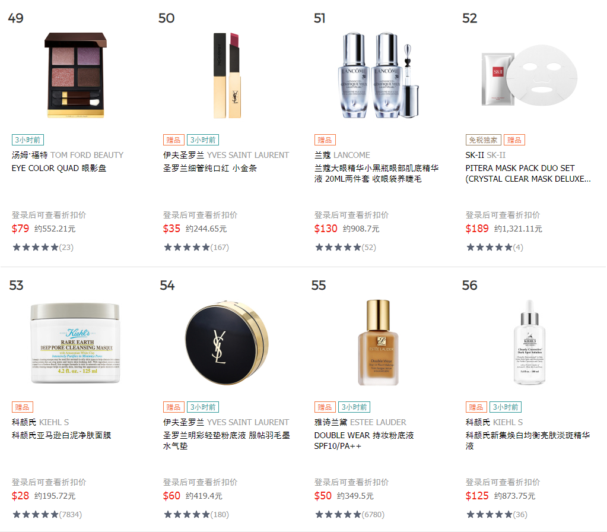Open the 圣罗兰细管纯口红 小金条 product link
Screen dimensions: 607x532
tap(210, 168)
